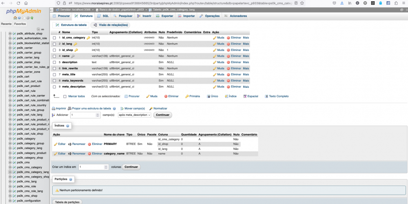
Task: Click the Adicionar campos number field
Action: click(85, 115)
